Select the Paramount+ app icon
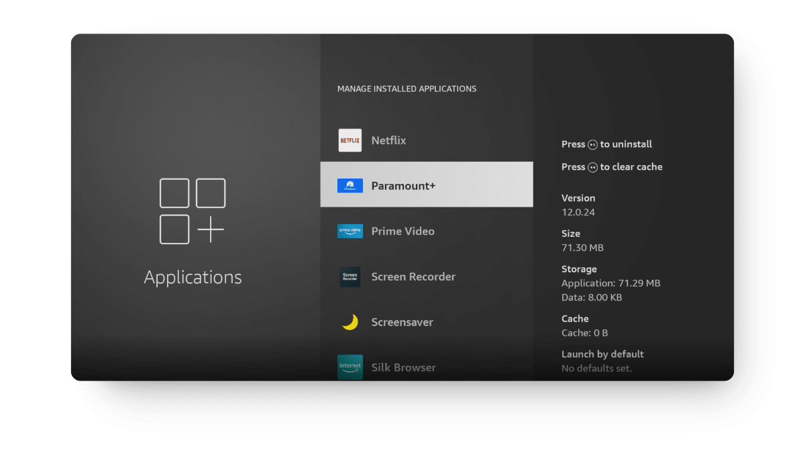This screenshot has width=805, height=453. (350, 185)
